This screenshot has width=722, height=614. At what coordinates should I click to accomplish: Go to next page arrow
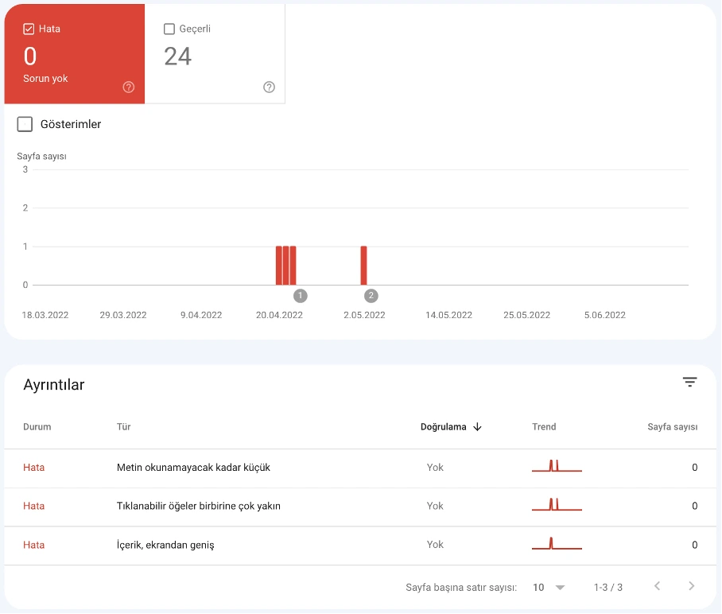pyautogui.click(x=691, y=586)
